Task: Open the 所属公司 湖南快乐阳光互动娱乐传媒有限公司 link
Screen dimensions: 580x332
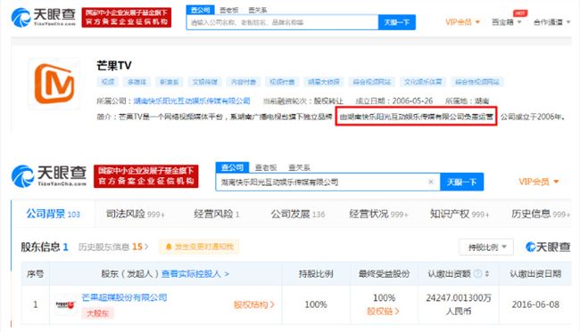Action: (192, 101)
